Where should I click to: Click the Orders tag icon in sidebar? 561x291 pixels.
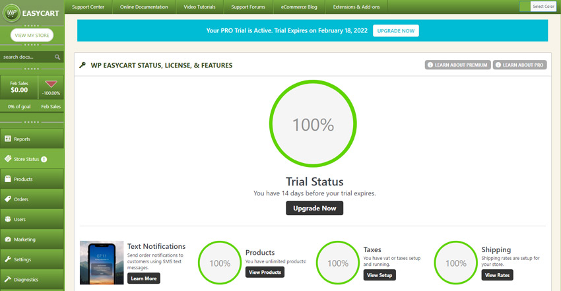pos(8,199)
